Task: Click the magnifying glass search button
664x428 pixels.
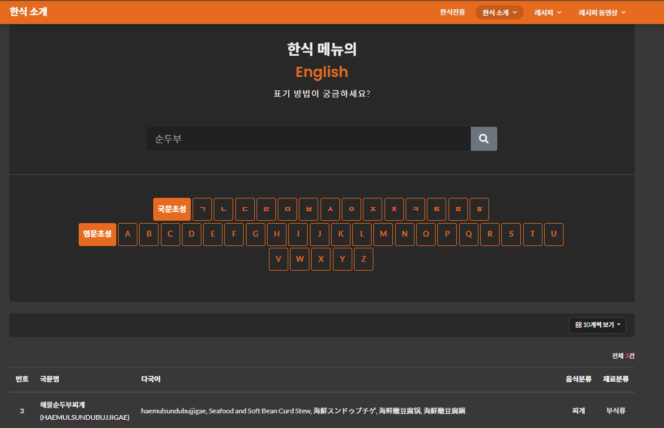Action: [x=484, y=139]
